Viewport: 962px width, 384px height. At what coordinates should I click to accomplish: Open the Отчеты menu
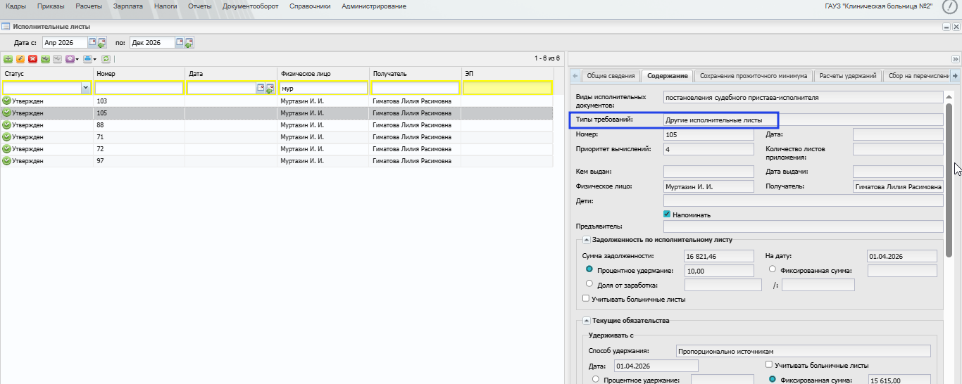point(200,6)
